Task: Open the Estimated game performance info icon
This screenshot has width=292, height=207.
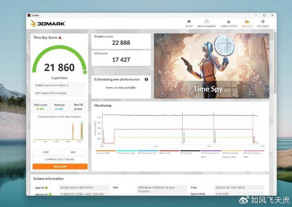Action: 146,79
